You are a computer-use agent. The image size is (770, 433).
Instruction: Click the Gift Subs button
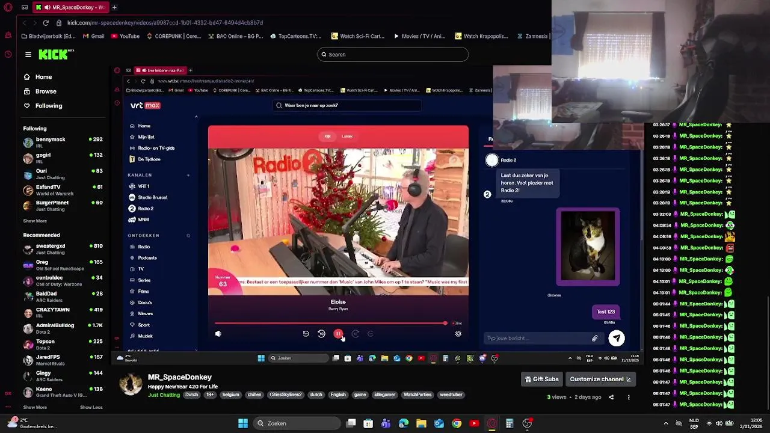pyautogui.click(x=541, y=379)
